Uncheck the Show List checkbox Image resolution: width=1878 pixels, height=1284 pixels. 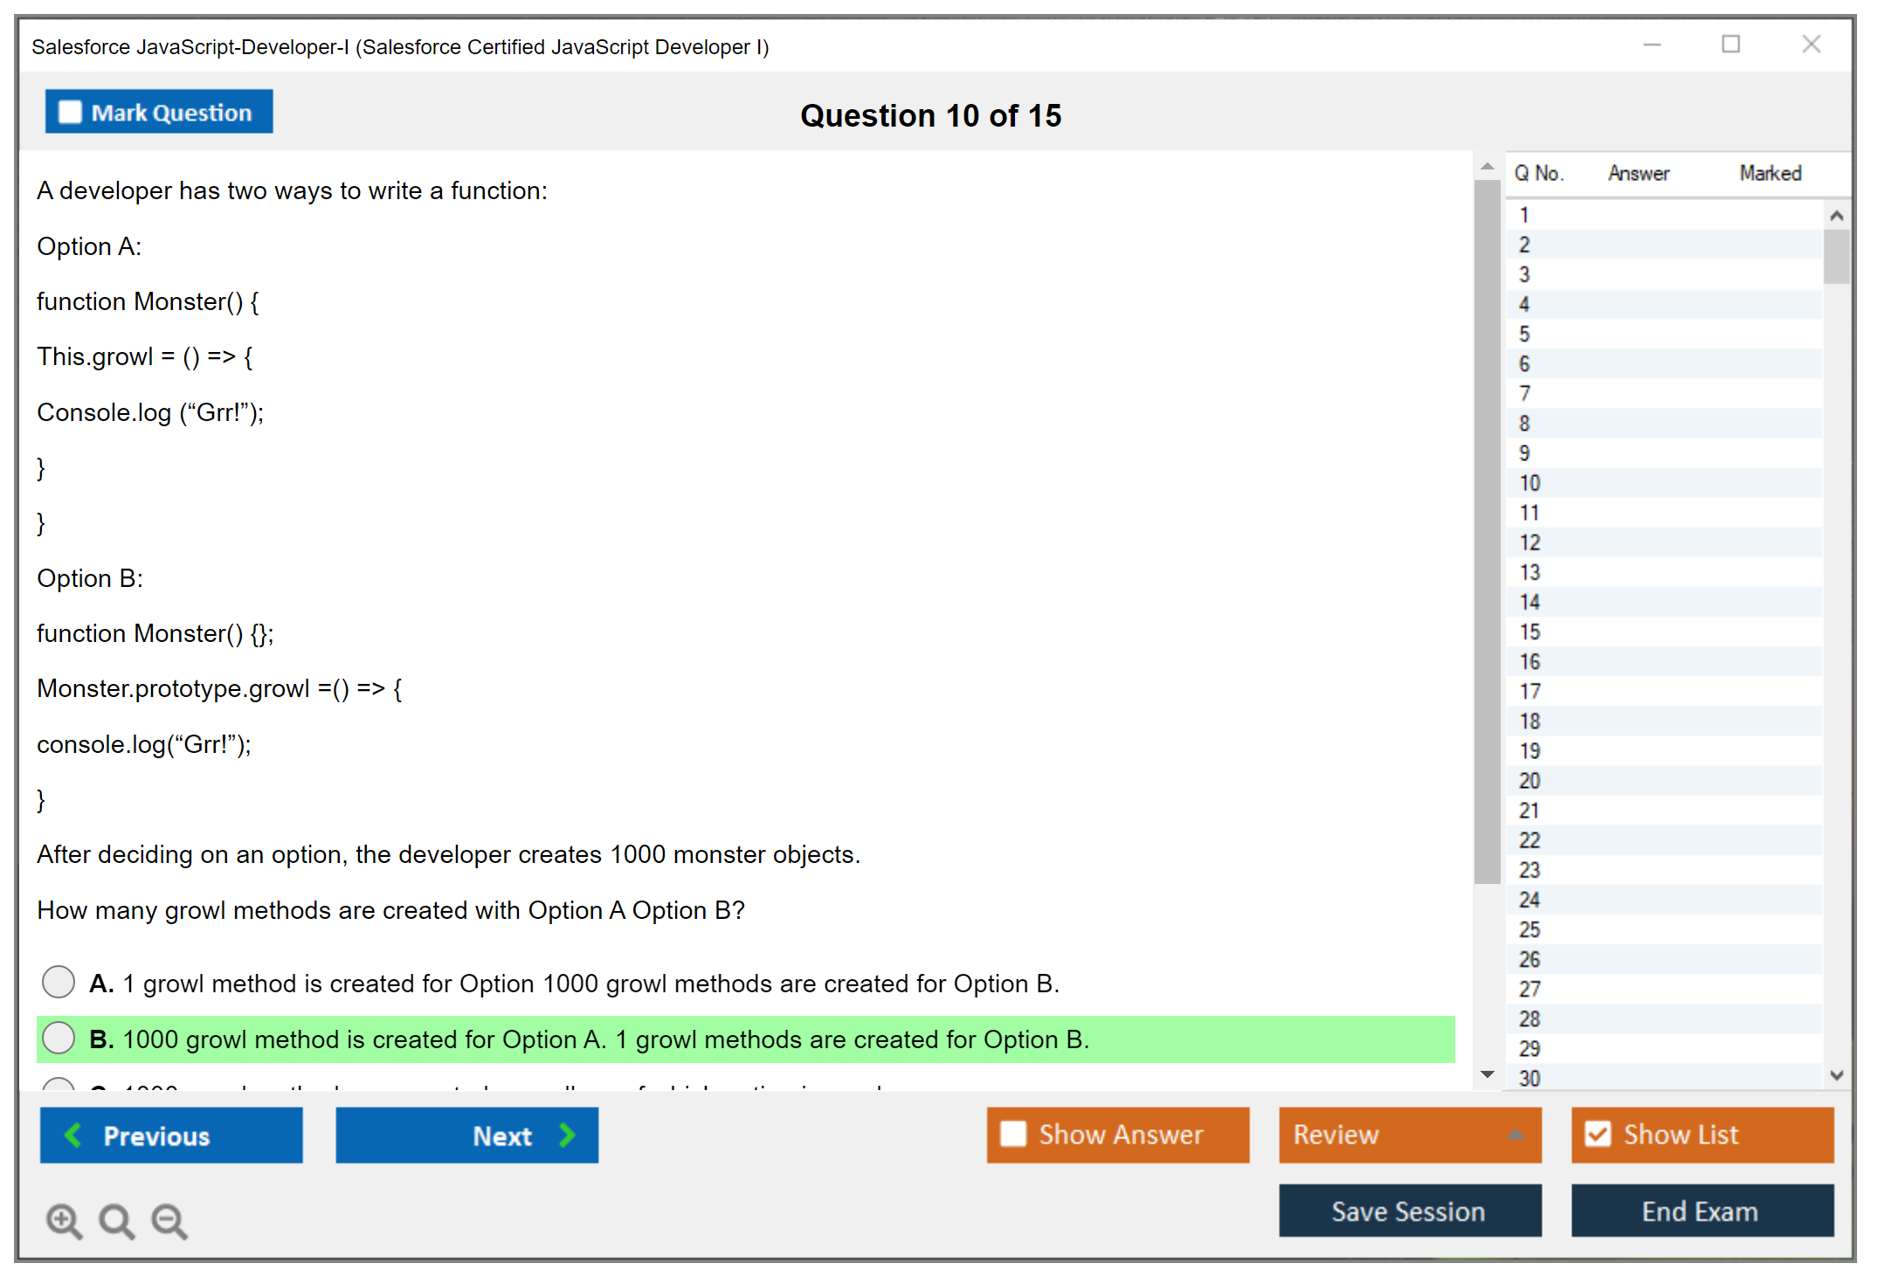(1598, 1134)
